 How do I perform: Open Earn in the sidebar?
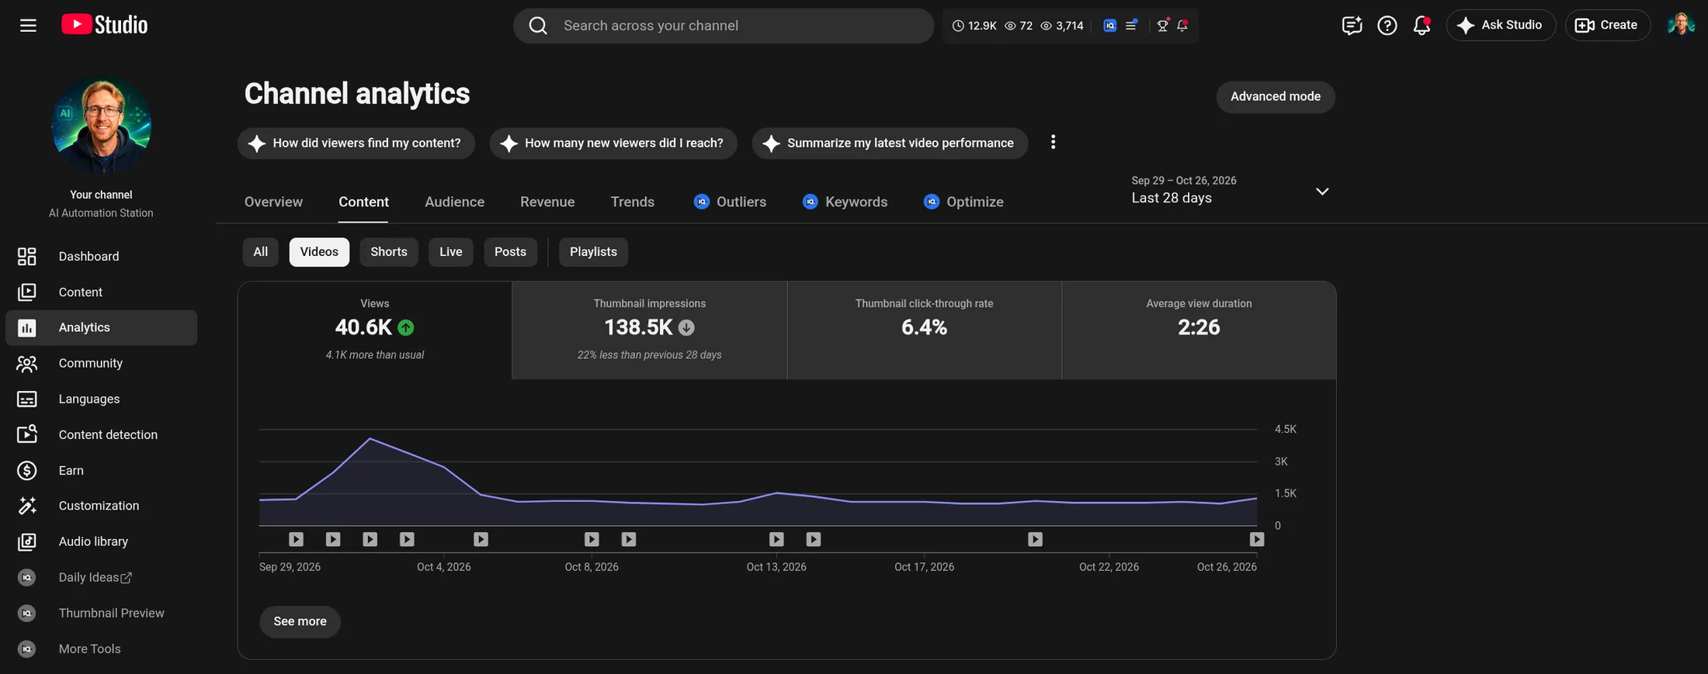pos(101,471)
